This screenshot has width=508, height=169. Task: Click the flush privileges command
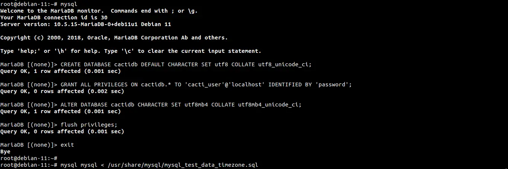pyautogui.click(x=89, y=125)
